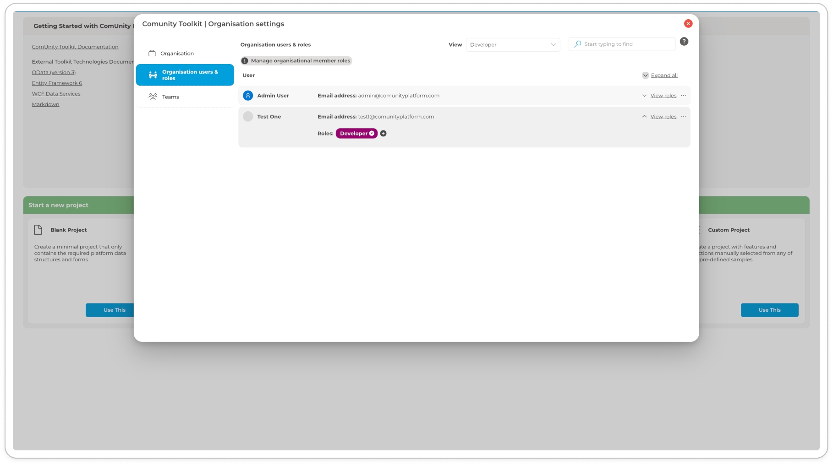Remove the Developer role badge from Test One

(372, 134)
